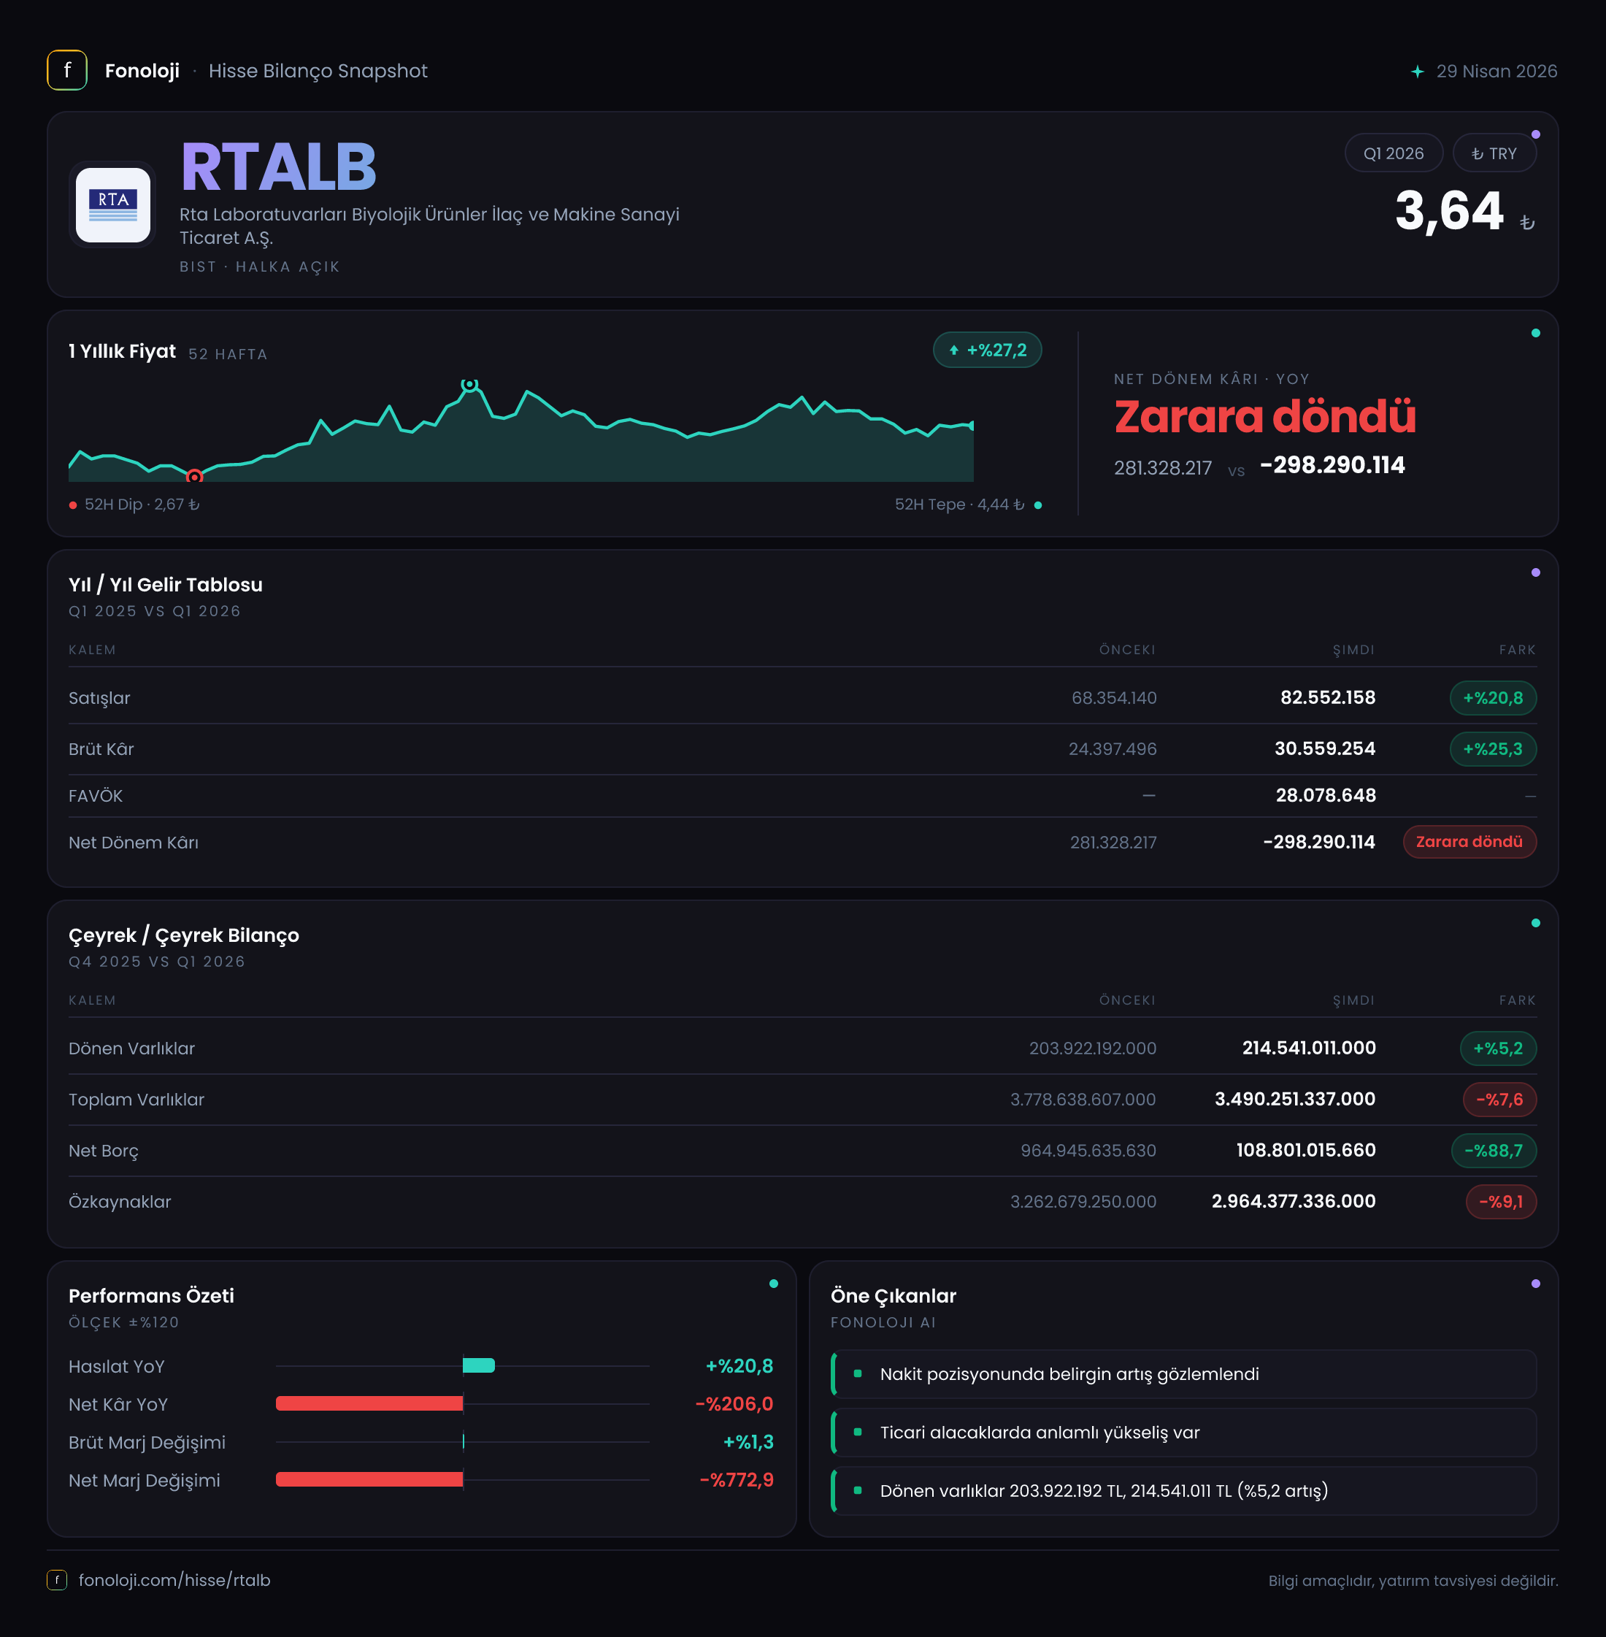1606x1637 pixels.
Task: Click the FAVÖK value 28.078.648
Action: pos(1326,796)
